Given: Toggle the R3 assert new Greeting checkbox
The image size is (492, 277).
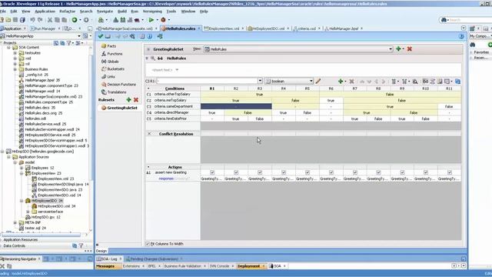Looking at the screenshot, I should click(260, 172).
